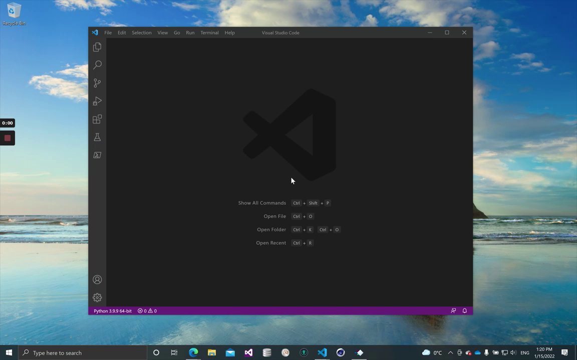577x360 pixels.
Task: Click the Type here to search box
Action: click(x=83, y=352)
